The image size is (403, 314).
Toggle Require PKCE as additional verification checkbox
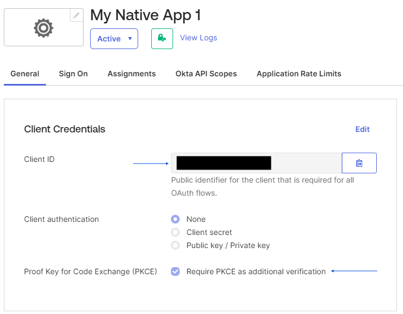[x=175, y=271]
